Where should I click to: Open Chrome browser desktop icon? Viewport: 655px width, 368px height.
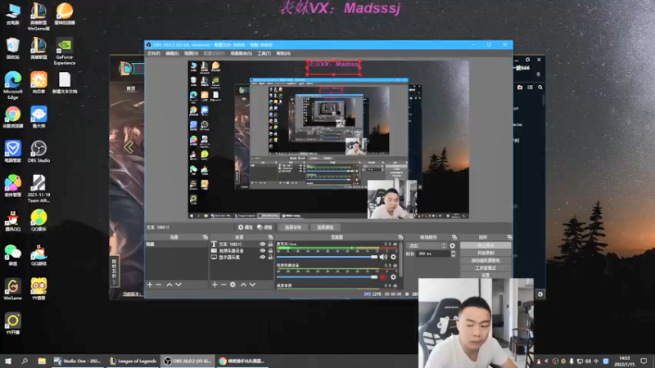coord(13,117)
